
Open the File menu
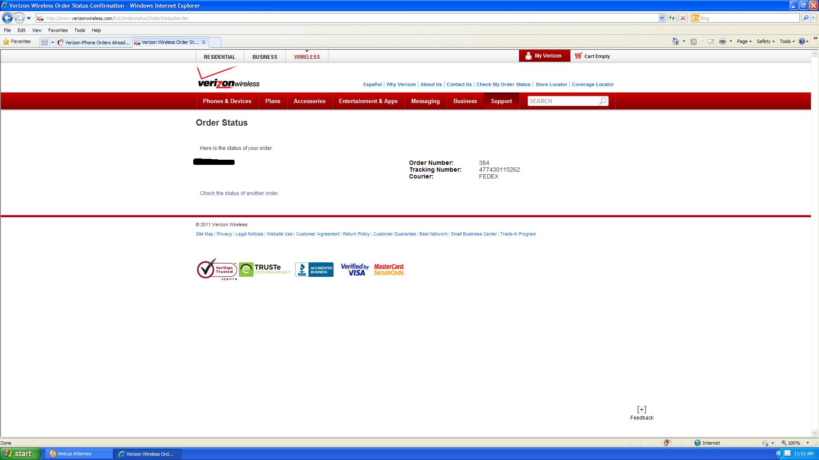7,30
